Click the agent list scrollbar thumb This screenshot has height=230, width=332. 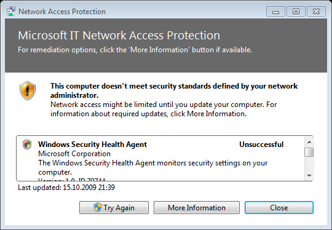point(309,153)
